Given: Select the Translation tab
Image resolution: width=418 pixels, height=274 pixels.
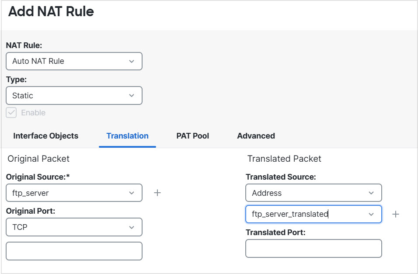Looking at the screenshot, I should click(x=127, y=136).
